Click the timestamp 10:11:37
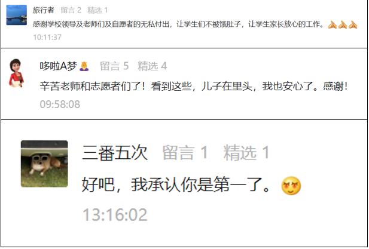This screenshot has width=369, height=249. coord(47,37)
